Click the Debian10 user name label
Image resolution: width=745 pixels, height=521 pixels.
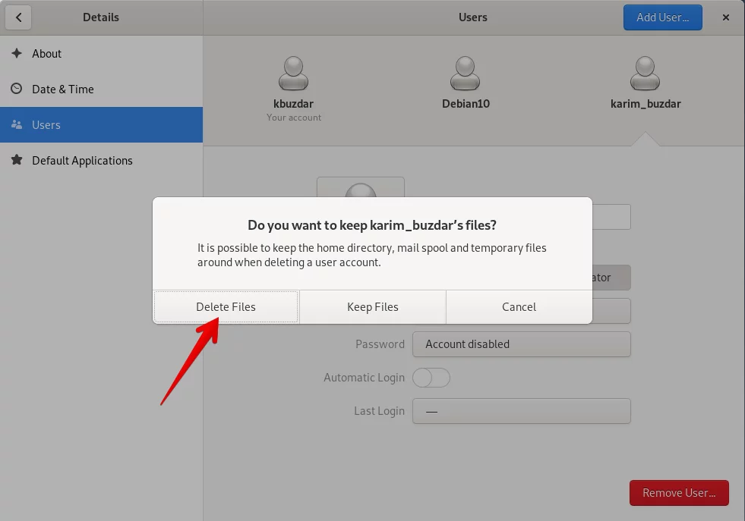[466, 104]
